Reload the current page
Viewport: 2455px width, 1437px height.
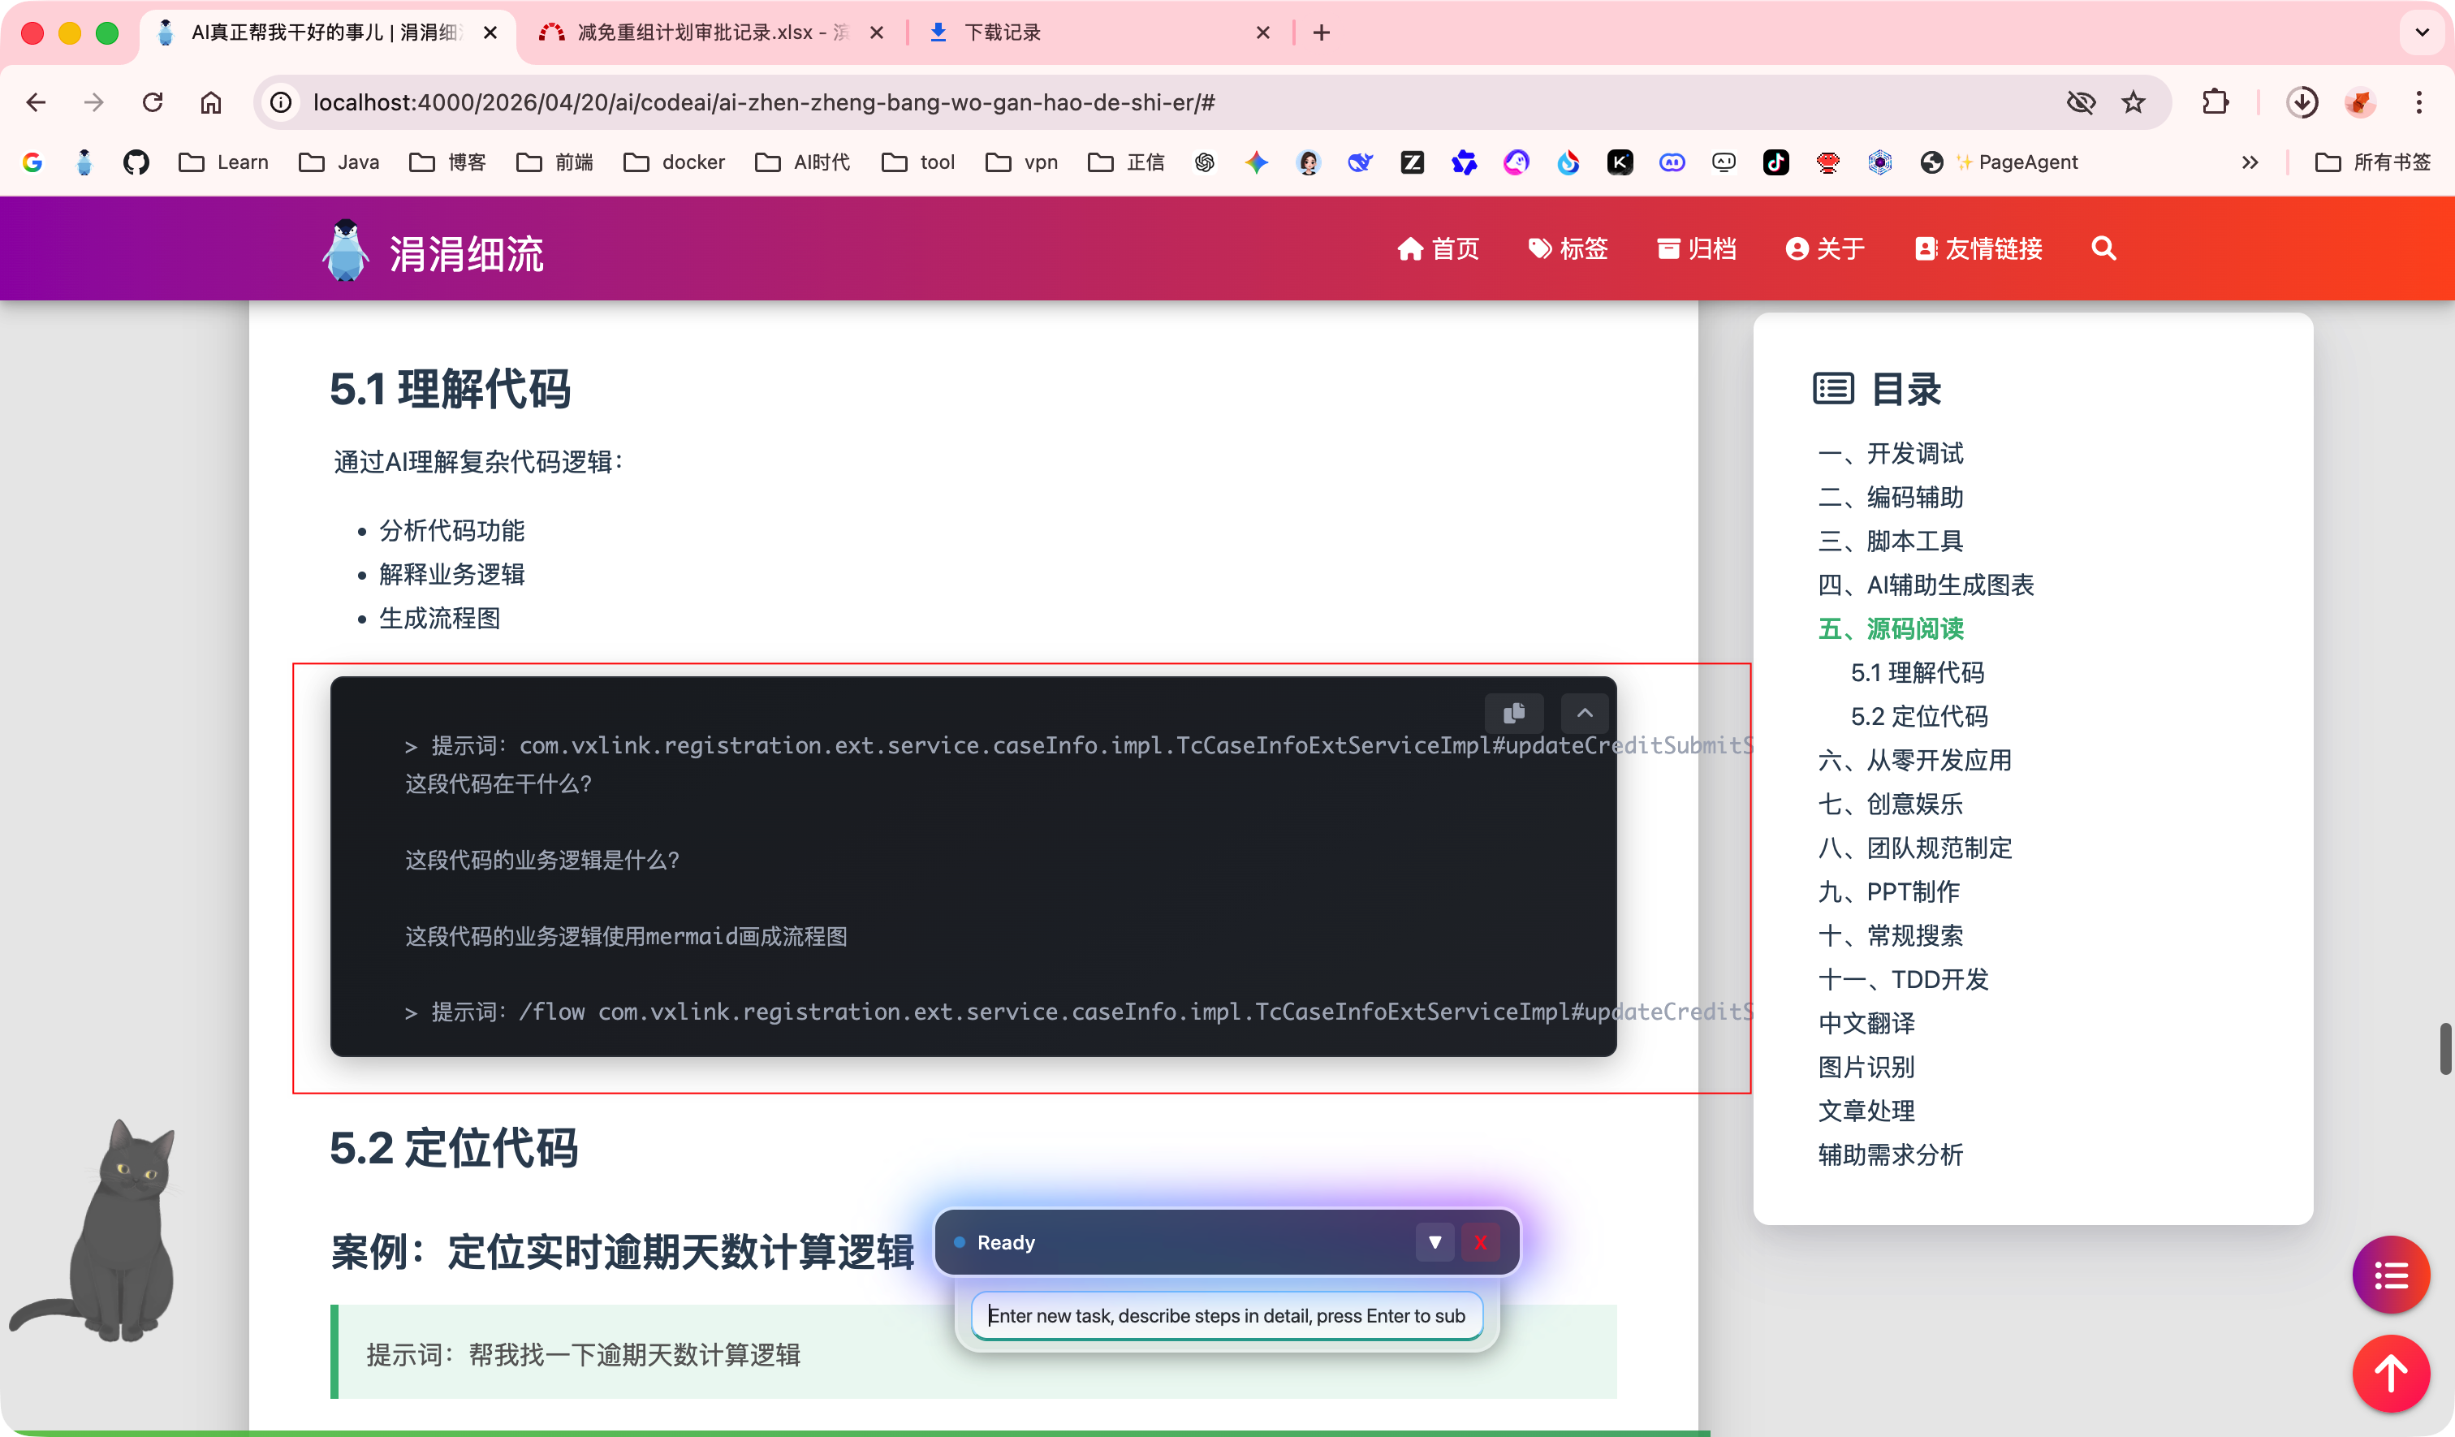click(153, 102)
